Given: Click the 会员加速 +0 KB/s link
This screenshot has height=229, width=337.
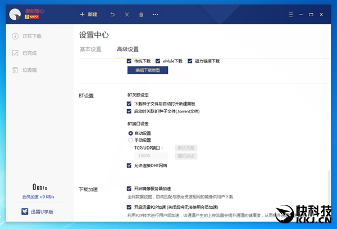Looking at the screenshot, I should tap(38, 197).
